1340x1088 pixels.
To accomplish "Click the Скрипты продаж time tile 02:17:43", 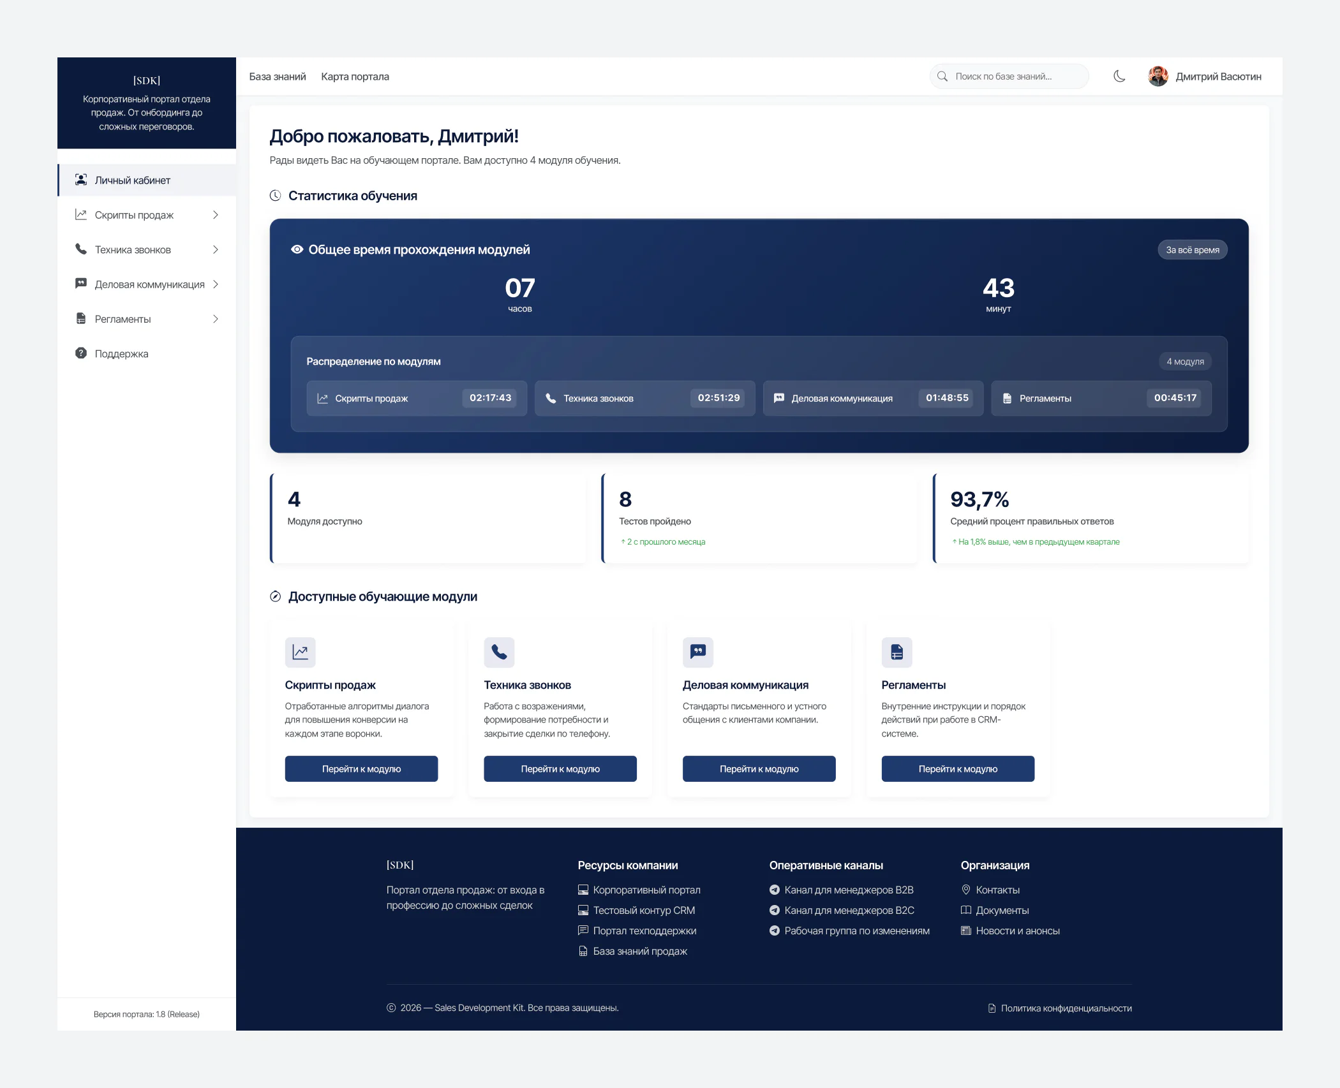I will [x=417, y=398].
